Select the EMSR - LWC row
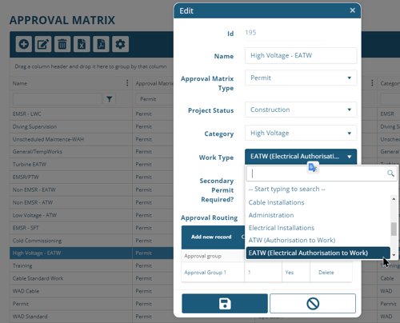 [x=91, y=114]
